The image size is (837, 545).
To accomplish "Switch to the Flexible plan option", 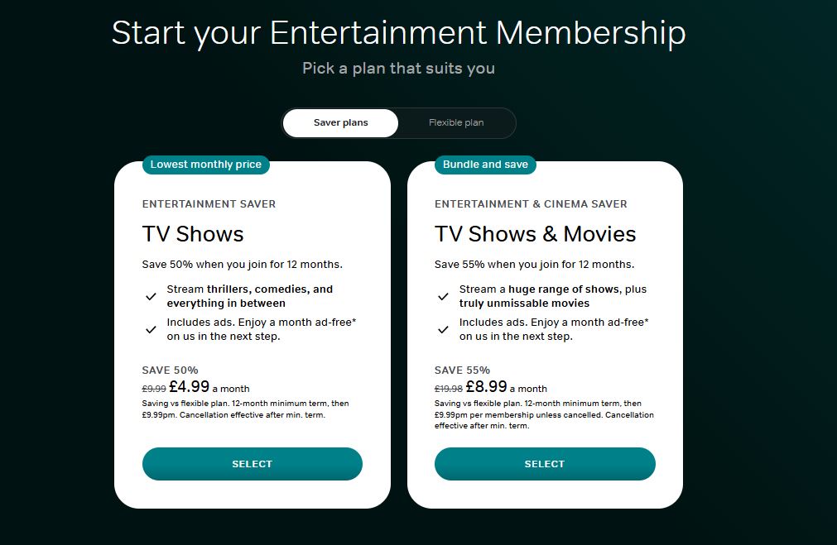I will 456,122.
